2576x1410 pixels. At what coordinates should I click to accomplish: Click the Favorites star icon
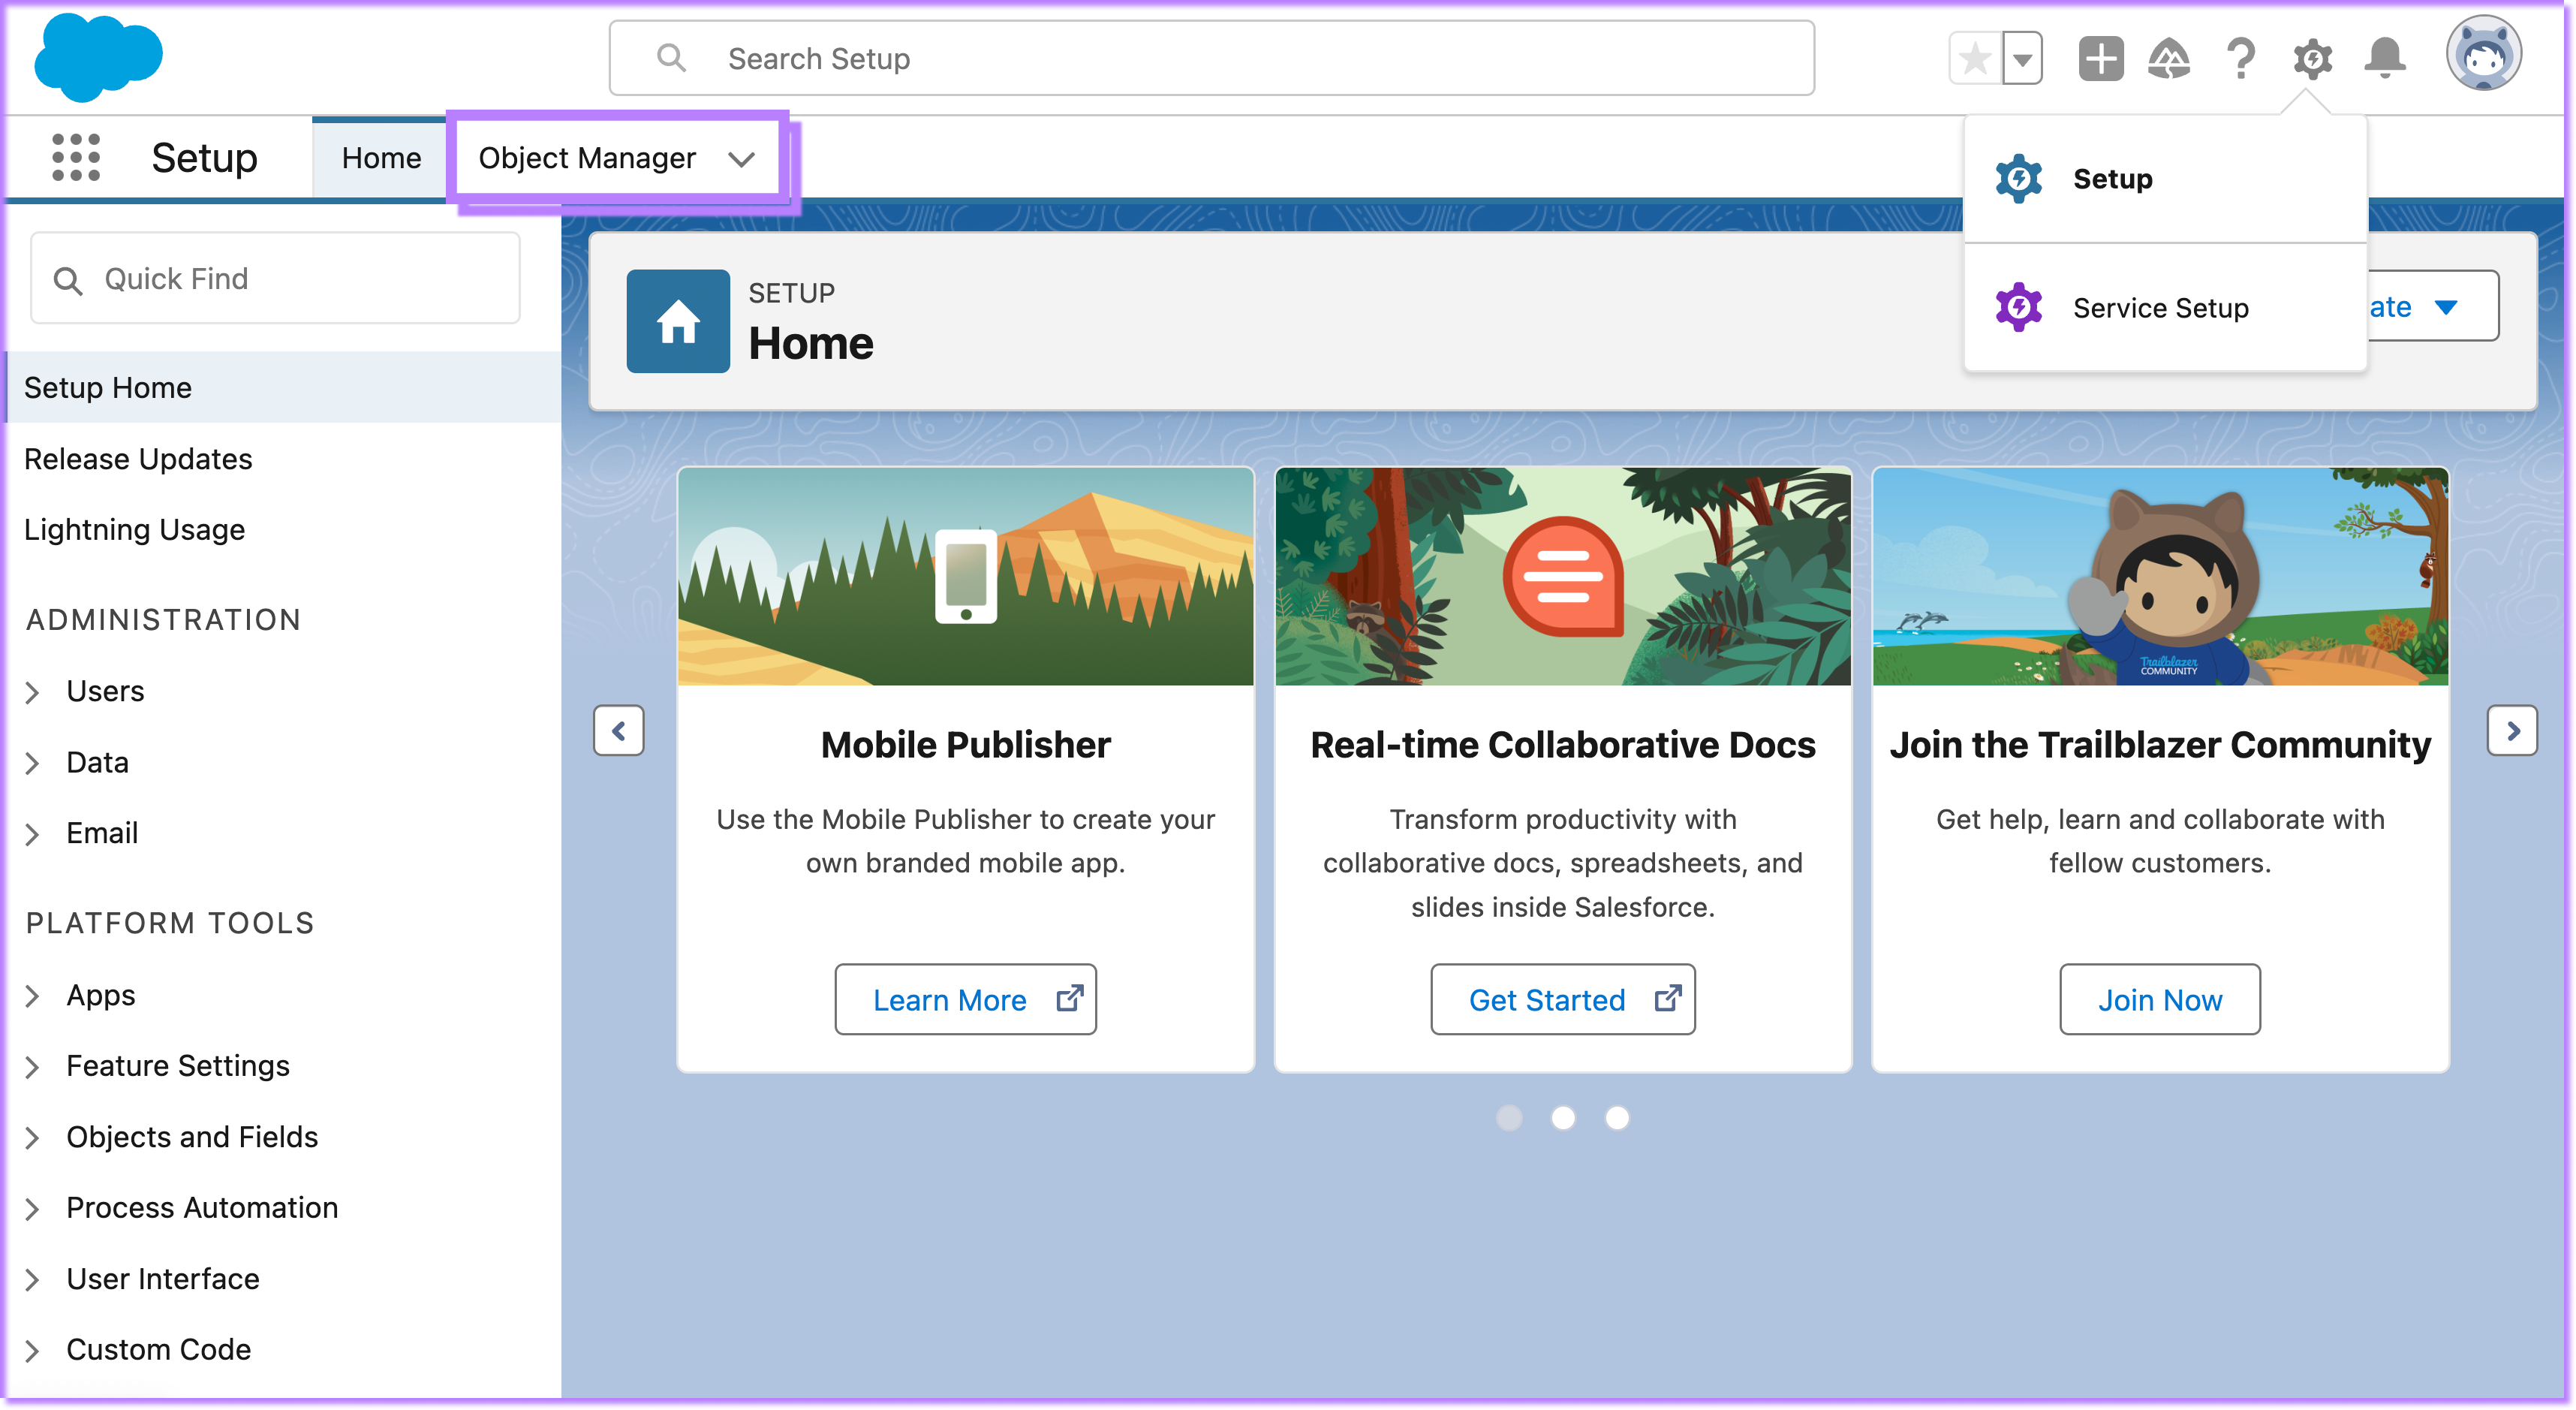point(1975,59)
